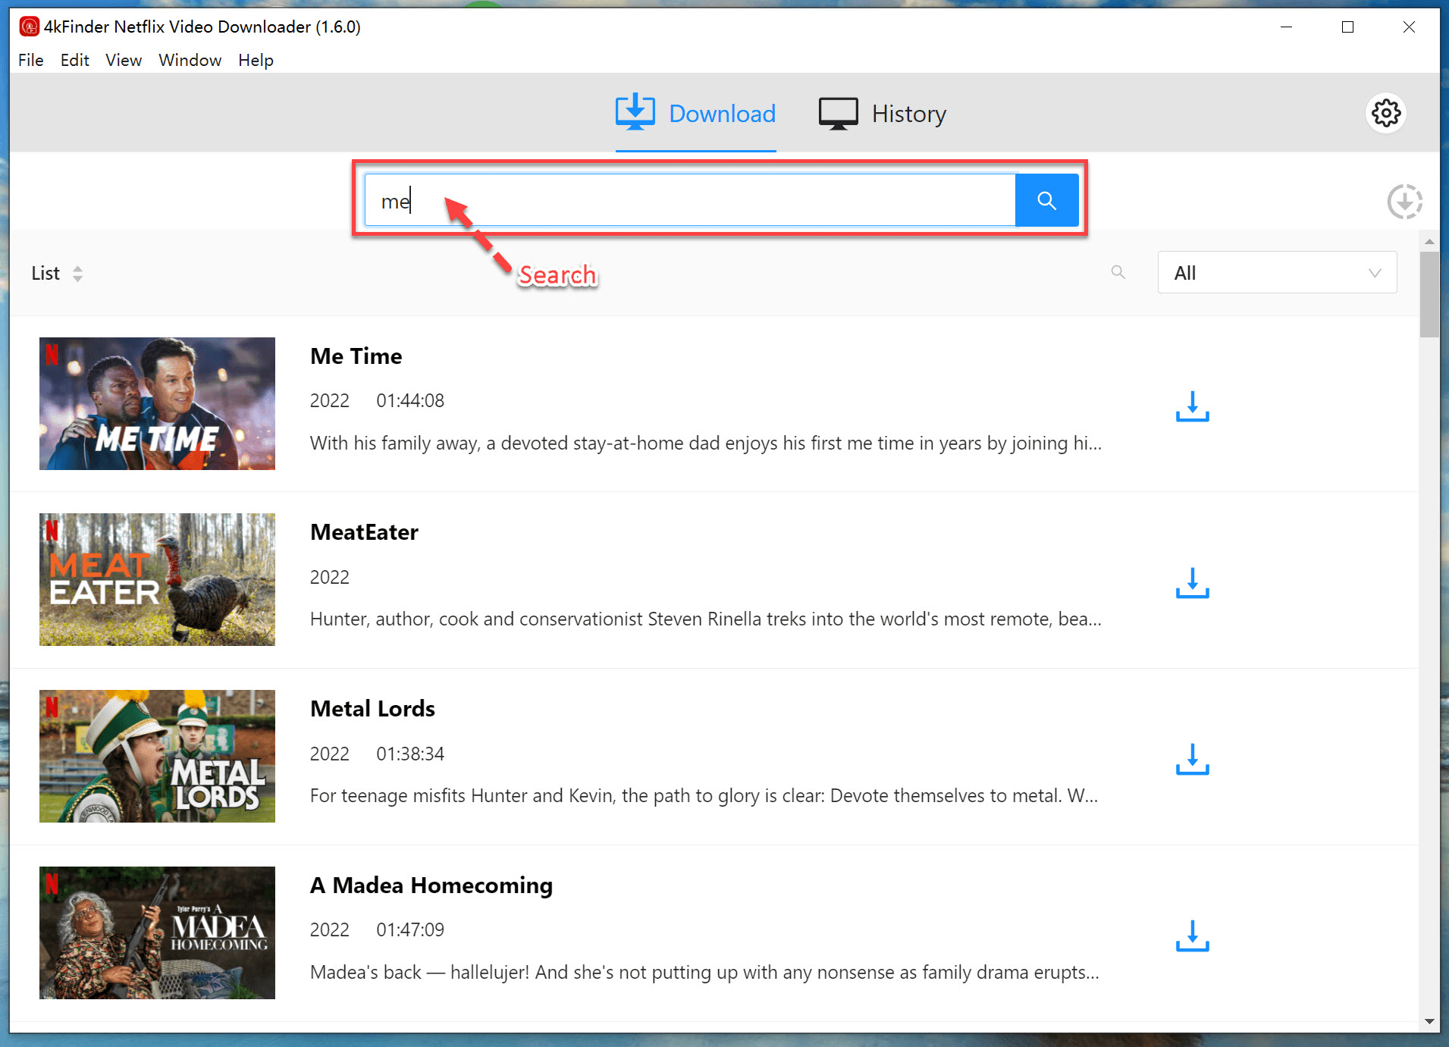The width and height of the screenshot is (1449, 1047).
Task: Click the Madea's back description text
Action: click(704, 973)
